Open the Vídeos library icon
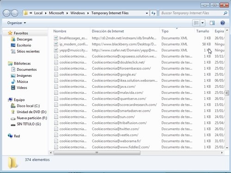Screen dimensions: 231x173 pos(13,88)
